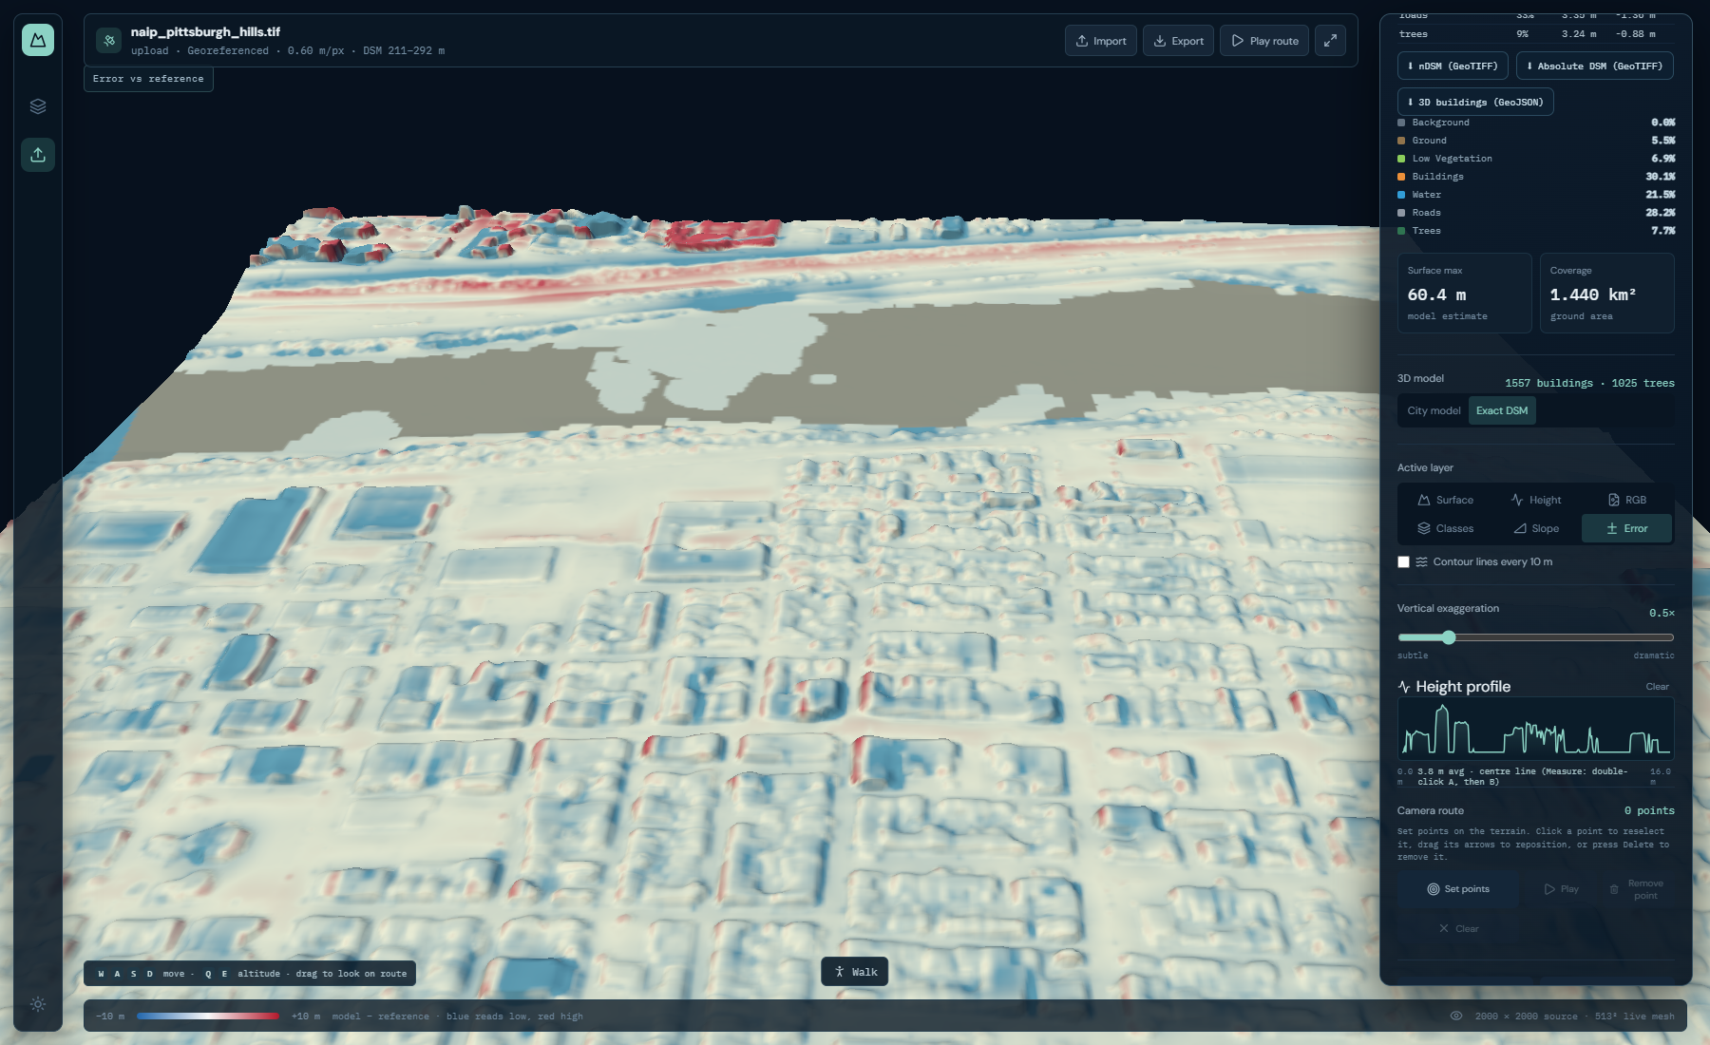Click the Buildings class legend row

click(1535, 177)
